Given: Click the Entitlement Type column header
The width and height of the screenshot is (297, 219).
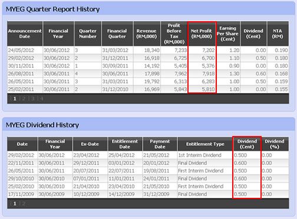Looking at the screenshot, I should [x=205, y=144].
